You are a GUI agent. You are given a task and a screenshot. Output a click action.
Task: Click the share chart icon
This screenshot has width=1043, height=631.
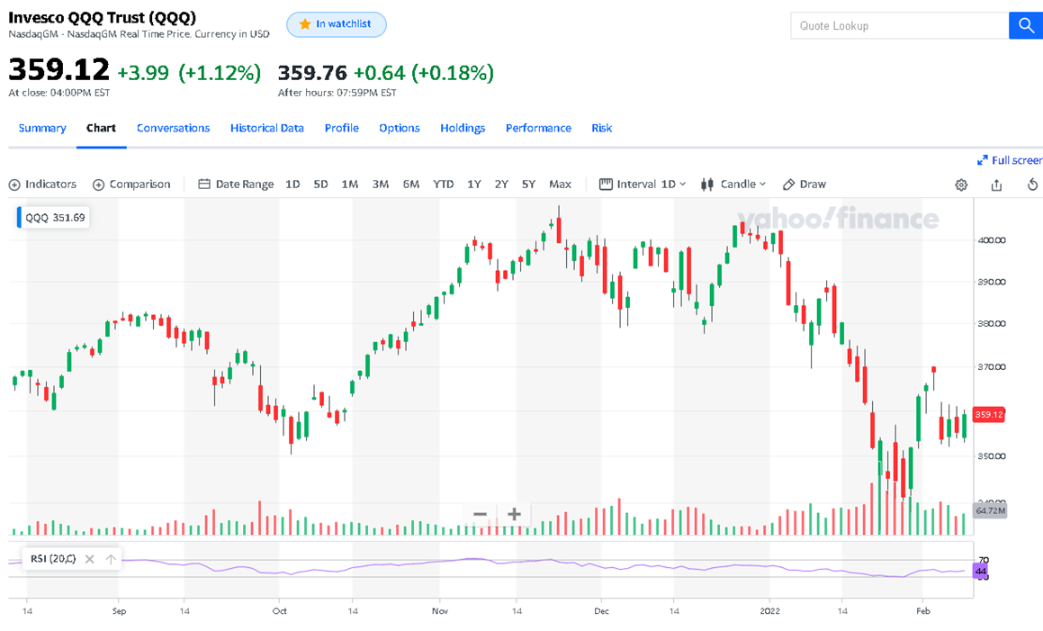point(996,185)
